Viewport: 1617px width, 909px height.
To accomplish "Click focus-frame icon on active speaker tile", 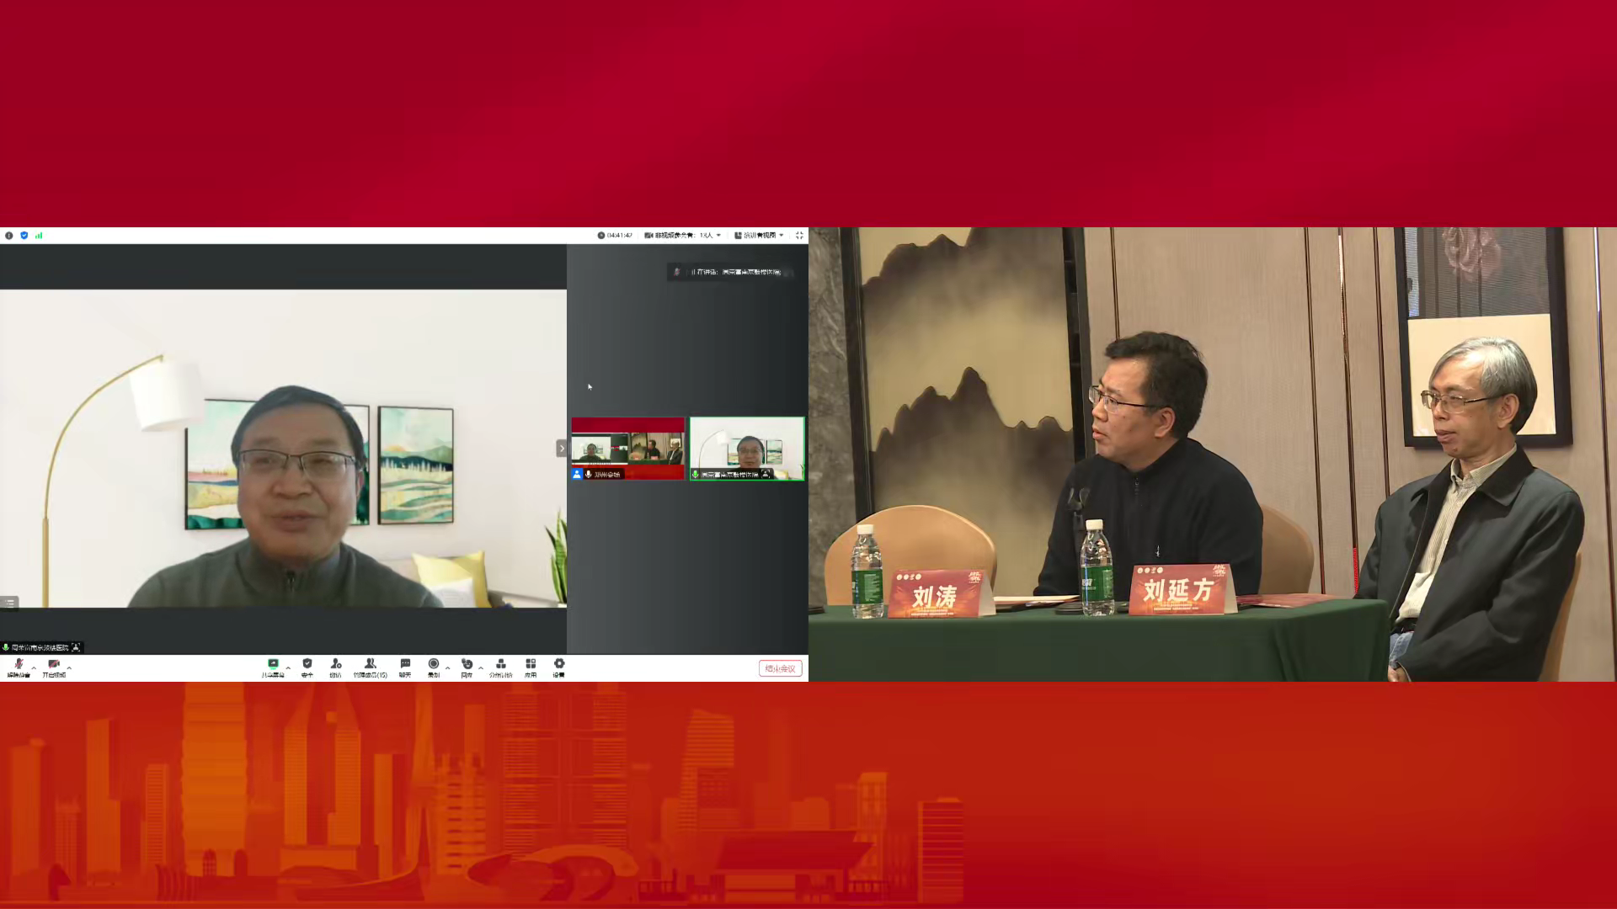I will click(766, 475).
